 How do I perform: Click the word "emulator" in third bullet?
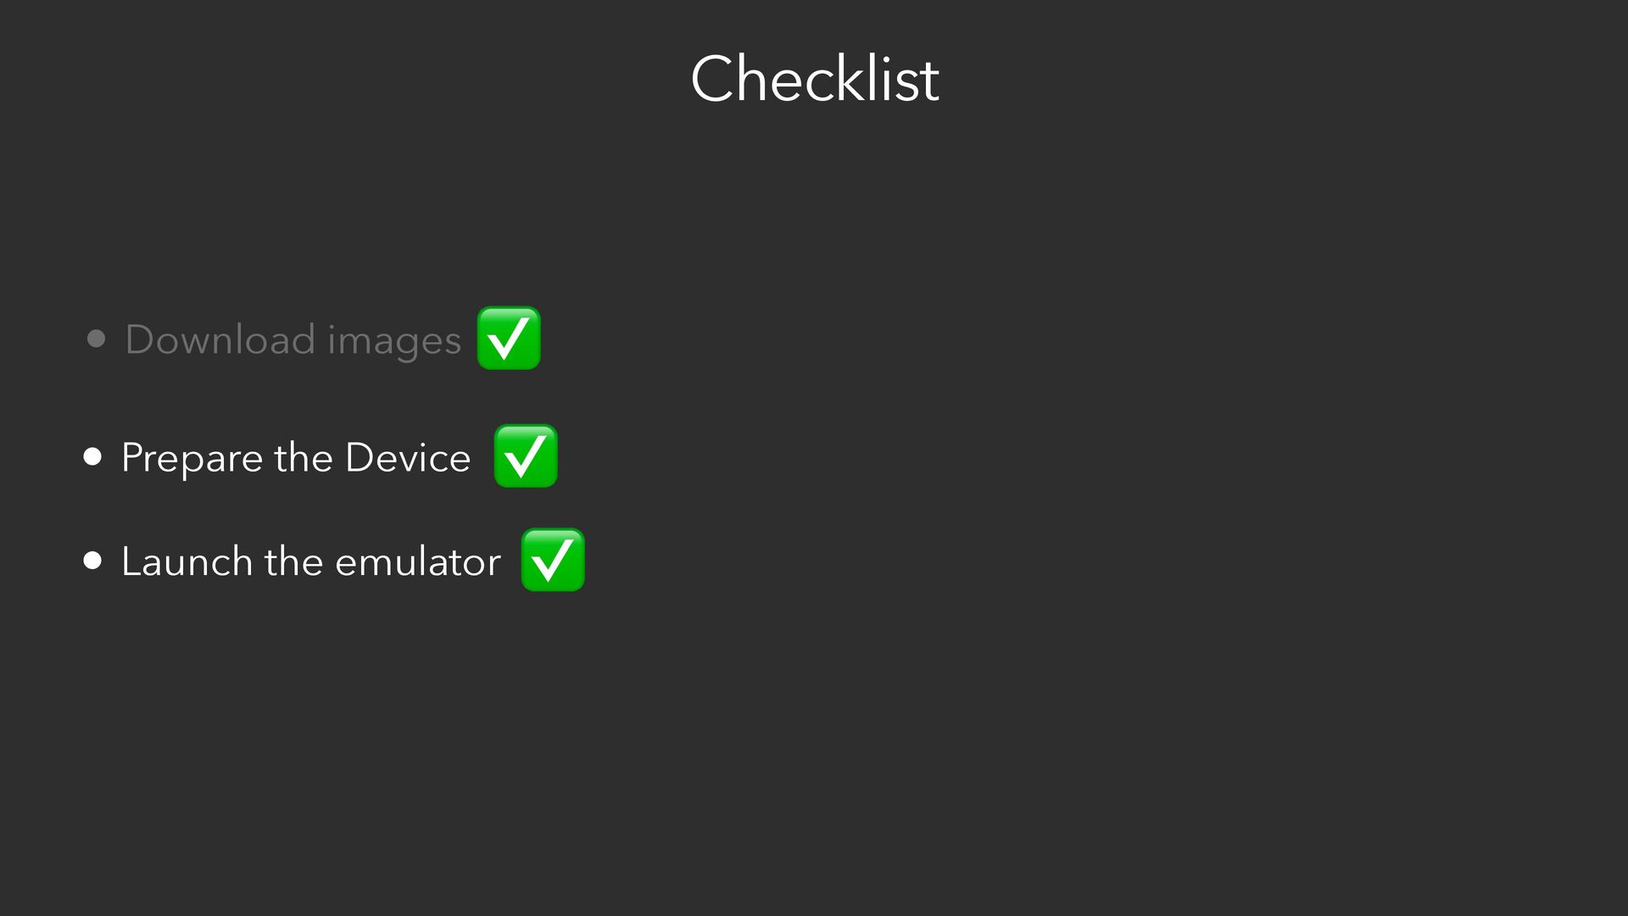417,561
